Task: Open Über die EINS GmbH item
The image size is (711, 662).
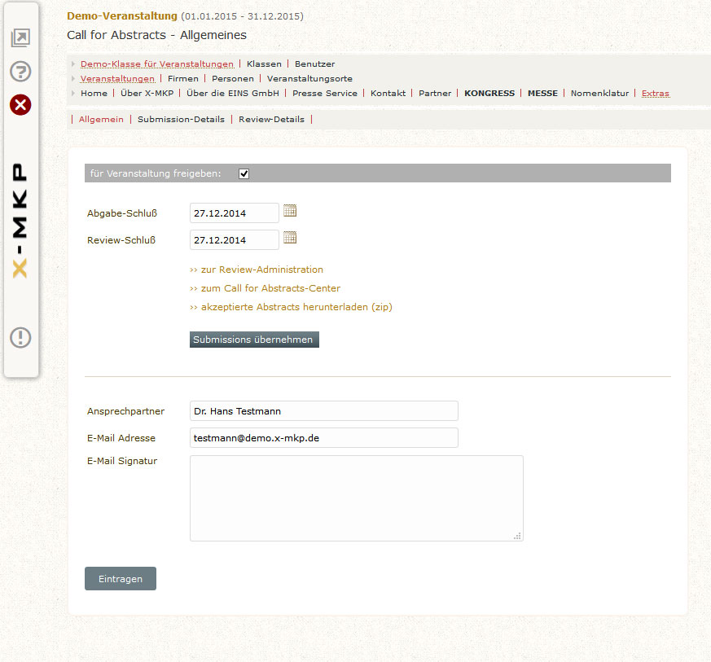Action: pyautogui.click(x=233, y=93)
